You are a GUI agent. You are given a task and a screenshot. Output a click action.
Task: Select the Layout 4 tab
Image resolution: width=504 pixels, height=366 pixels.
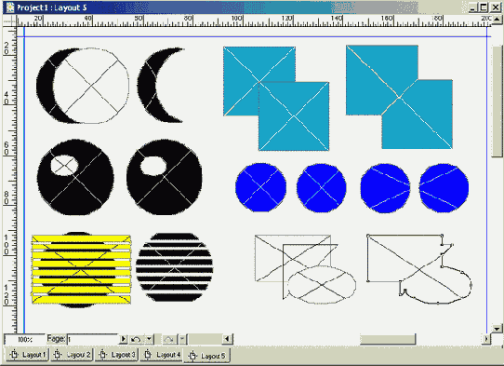162,355
